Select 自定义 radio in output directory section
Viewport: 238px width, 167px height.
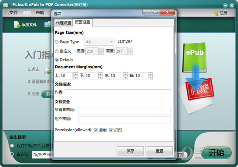pos(12,154)
